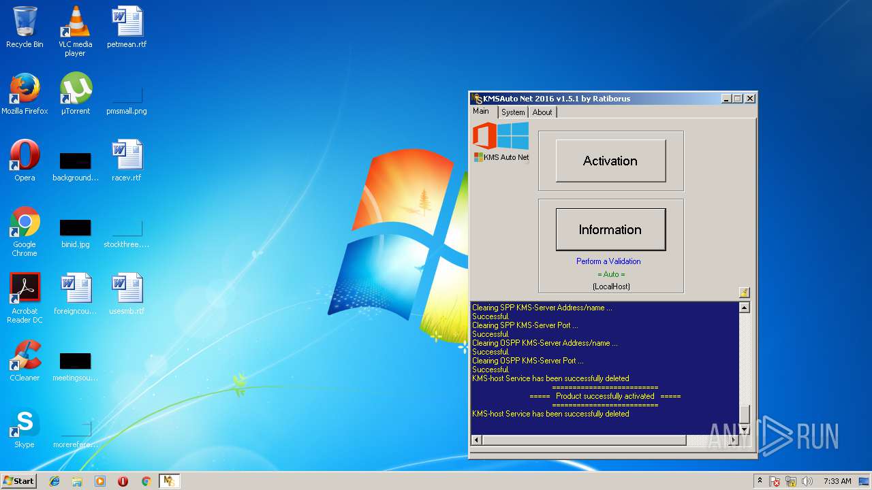The image size is (872, 490).
Task: Click the Windows logo in KMSAuto window
Action: click(x=513, y=135)
